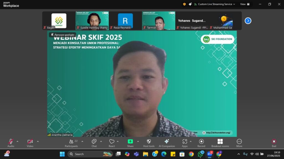The width and height of the screenshot is (284, 159).
Task: Select Tarmidi video thumbnail
Action: (x=159, y=20)
